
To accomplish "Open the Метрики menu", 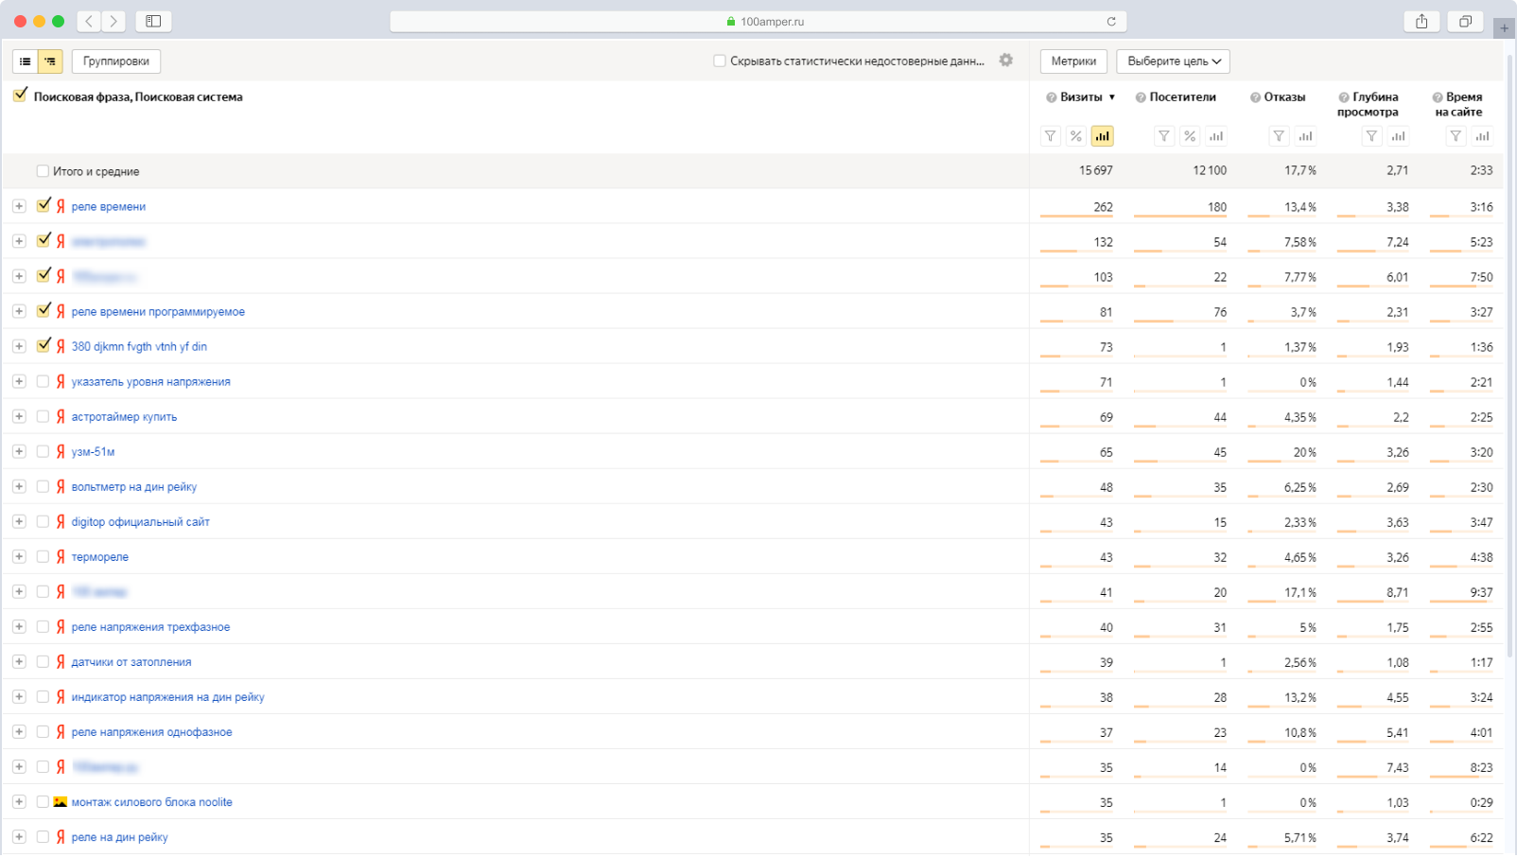I will pyautogui.click(x=1073, y=61).
